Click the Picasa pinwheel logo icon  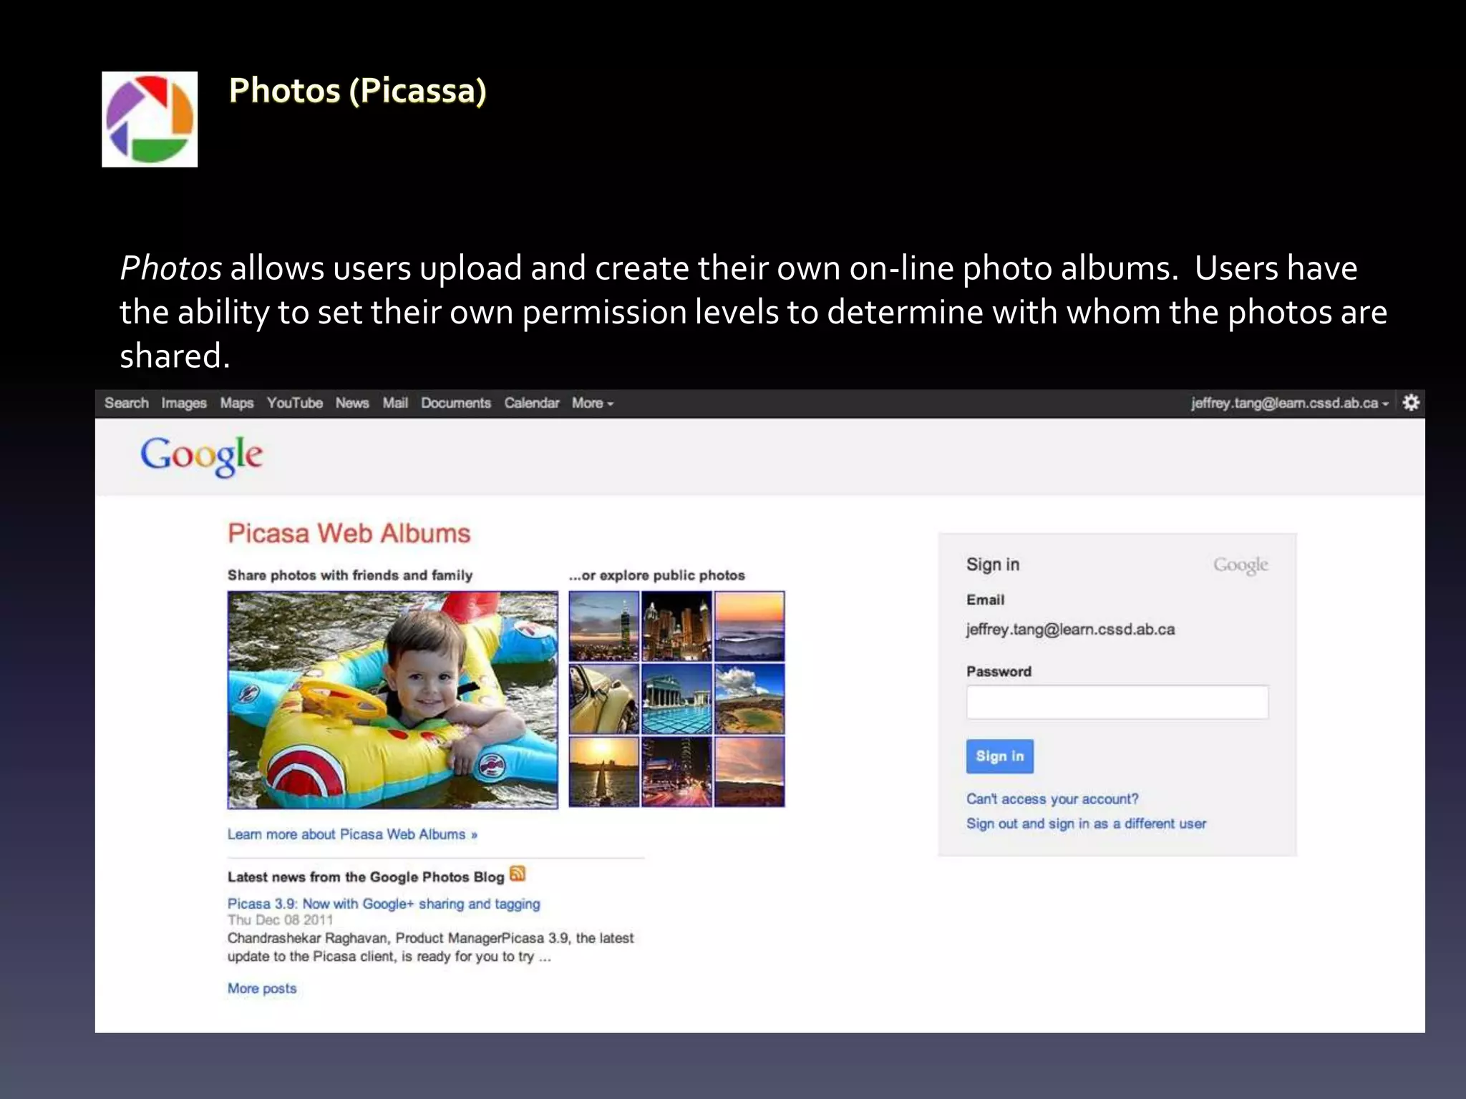(x=150, y=119)
